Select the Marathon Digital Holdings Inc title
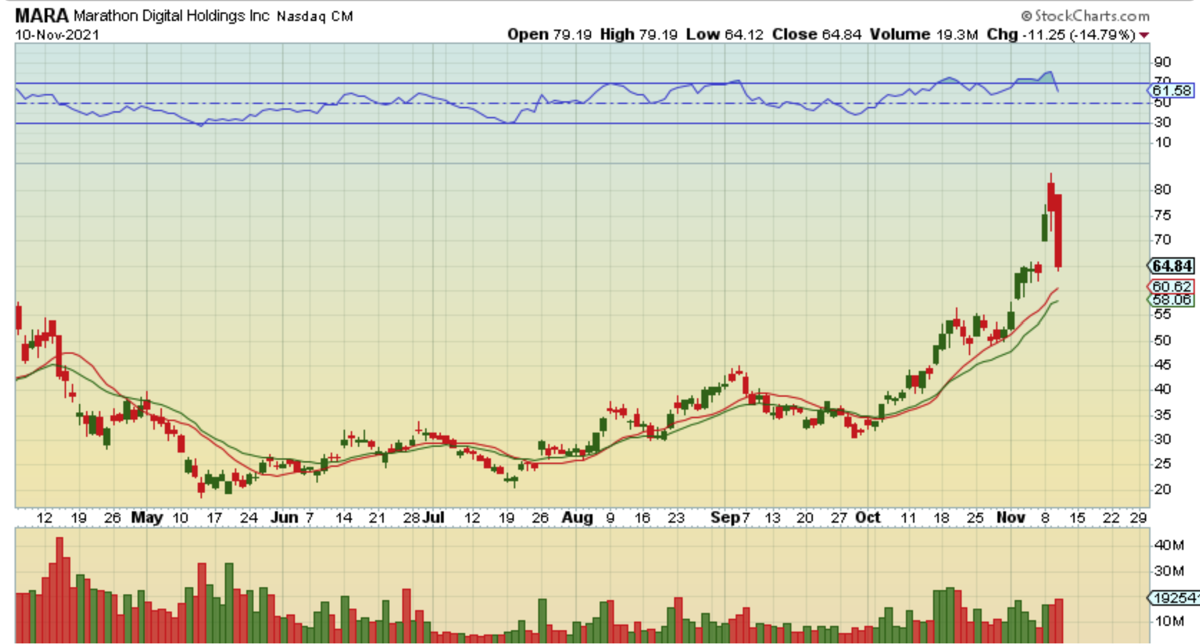The height and width of the screenshot is (644, 1200). [x=171, y=16]
